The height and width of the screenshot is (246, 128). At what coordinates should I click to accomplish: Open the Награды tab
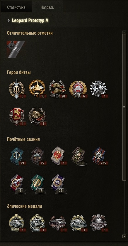pyautogui.click(x=47, y=7)
